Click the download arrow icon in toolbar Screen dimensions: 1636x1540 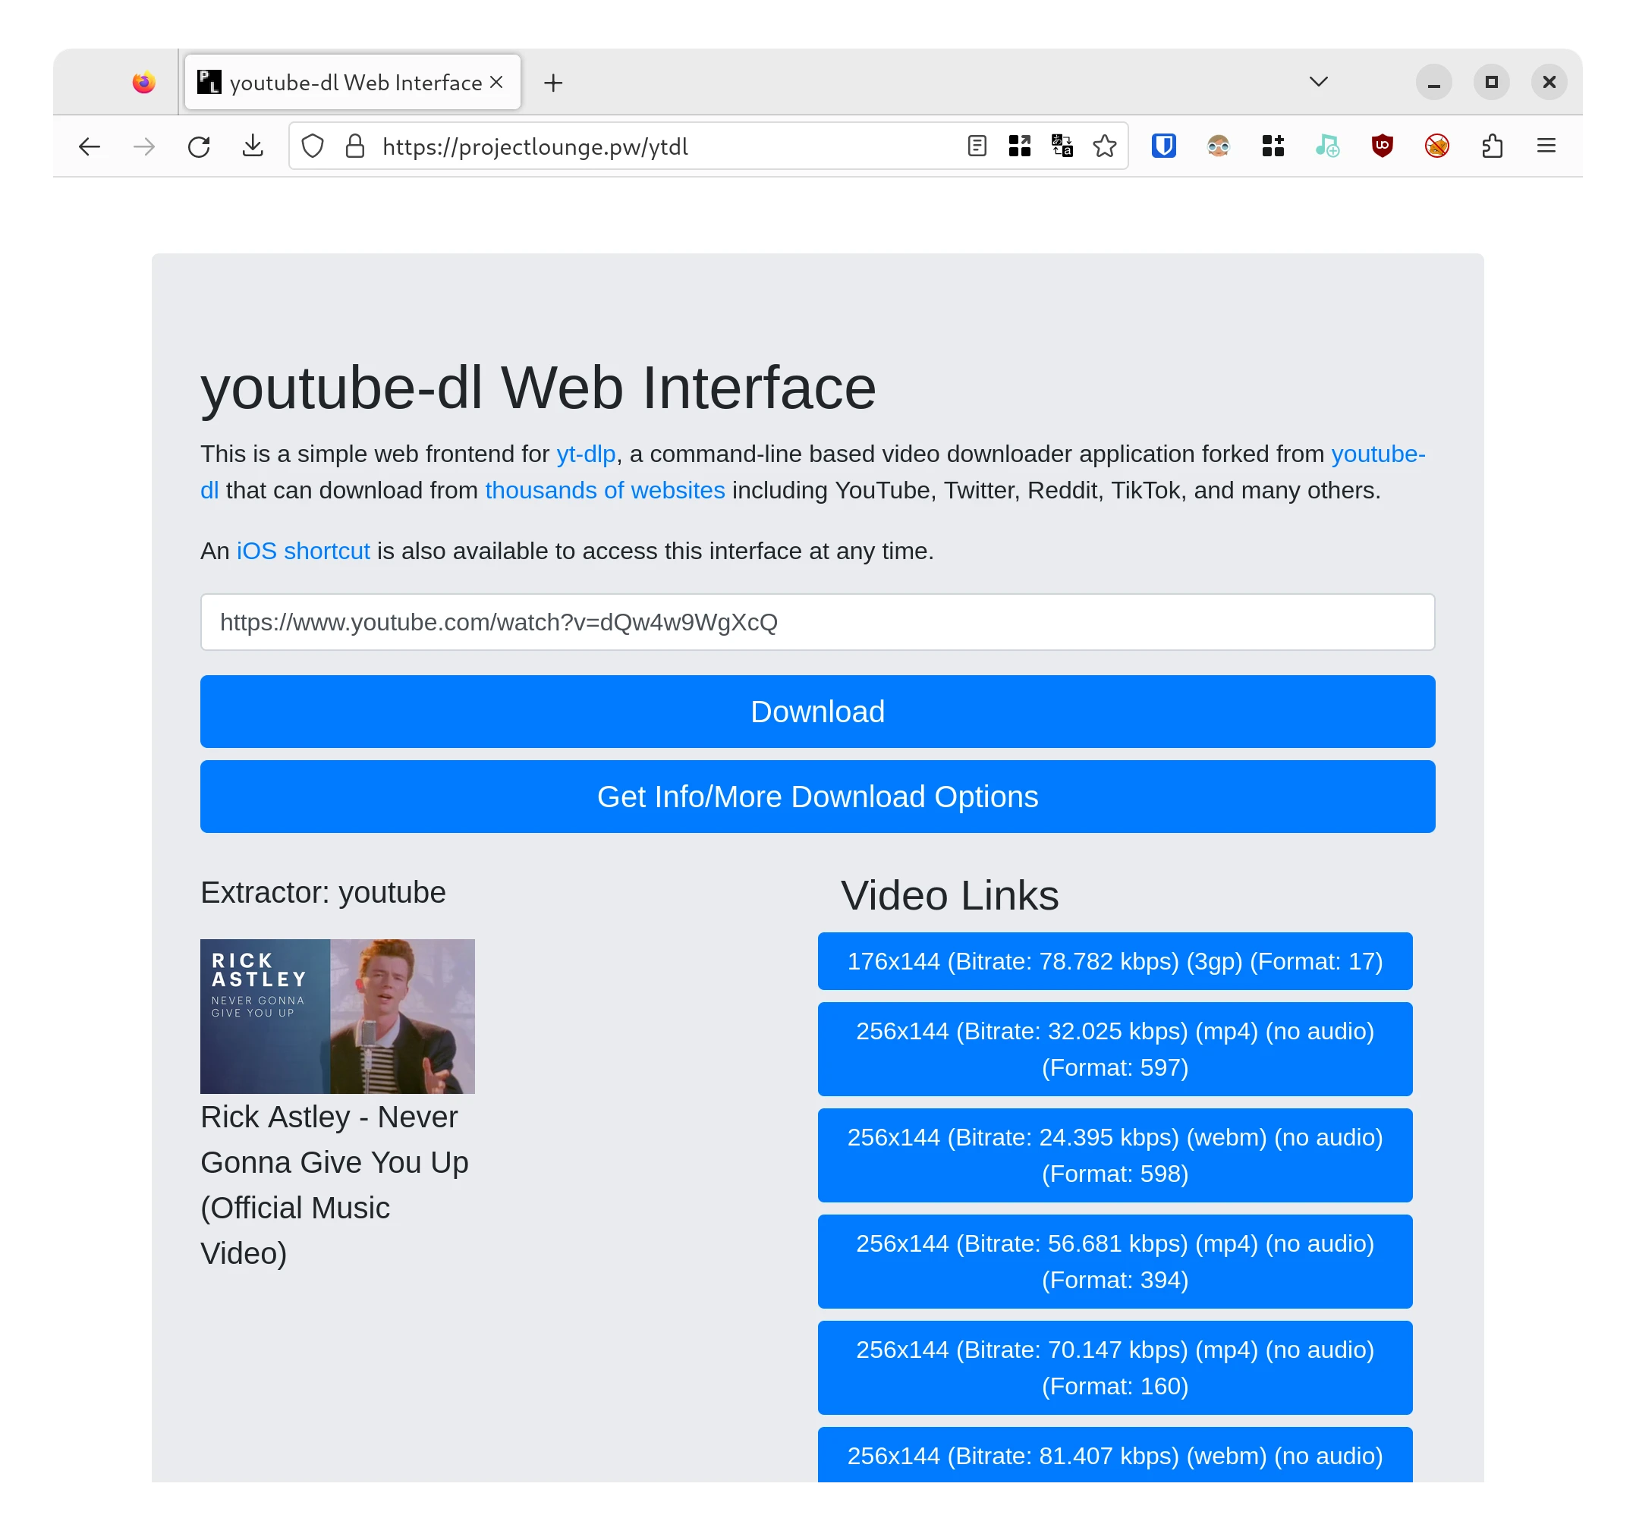click(253, 146)
